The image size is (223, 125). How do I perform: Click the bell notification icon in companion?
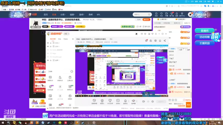coord(160,41)
